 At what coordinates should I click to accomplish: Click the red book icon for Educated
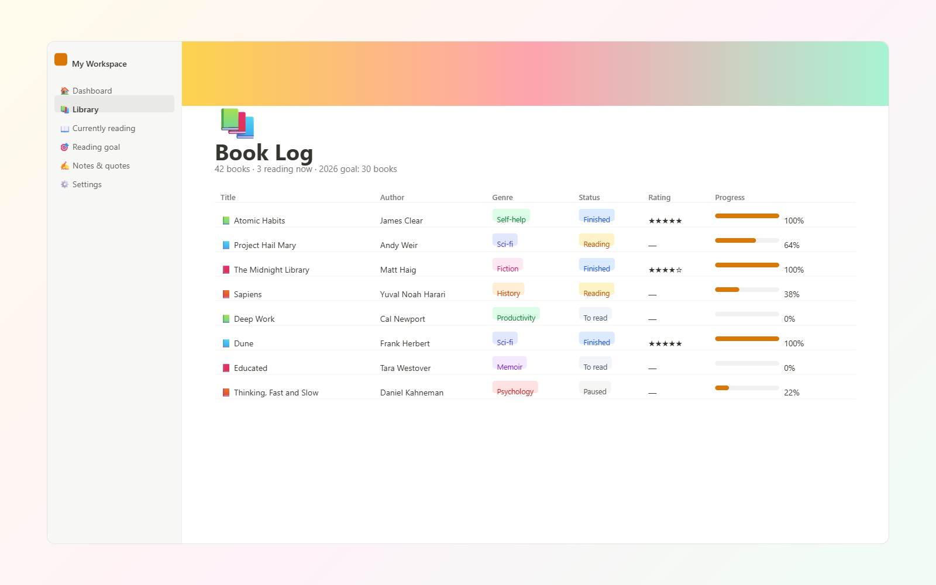tap(226, 368)
